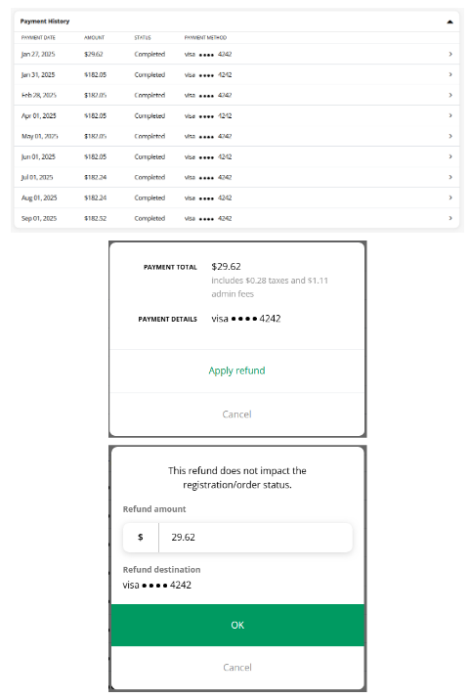Cancel the refund amount dialog
The image size is (469, 698).
point(237,668)
